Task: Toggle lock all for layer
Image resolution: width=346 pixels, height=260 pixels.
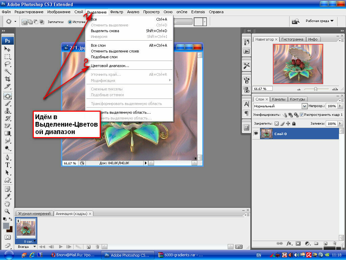Action: (294, 124)
